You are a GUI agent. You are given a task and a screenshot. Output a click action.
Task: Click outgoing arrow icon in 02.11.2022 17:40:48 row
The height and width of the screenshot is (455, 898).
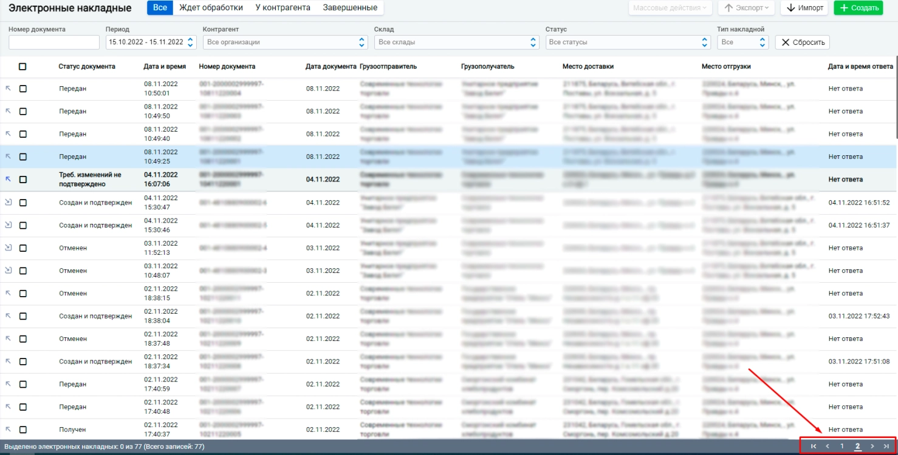click(x=9, y=407)
